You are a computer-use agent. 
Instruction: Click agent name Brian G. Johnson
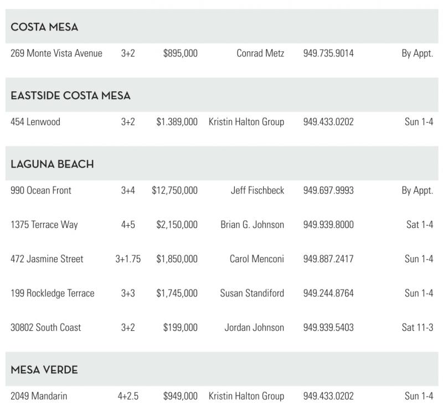point(252,225)
